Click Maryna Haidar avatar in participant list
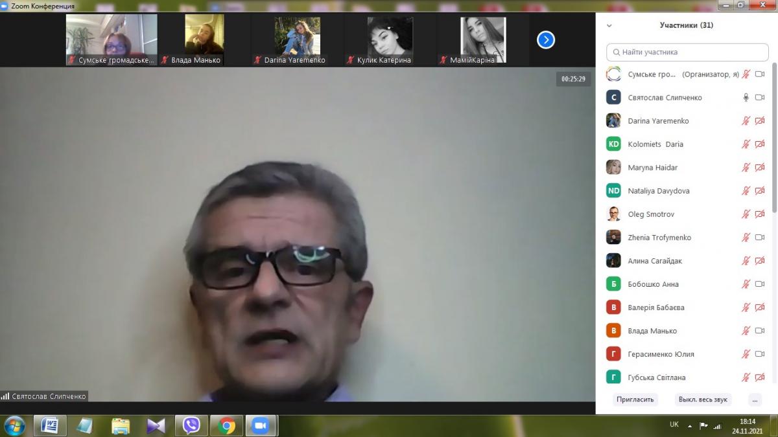The image size is (778, 437). (x=613, y=168)
